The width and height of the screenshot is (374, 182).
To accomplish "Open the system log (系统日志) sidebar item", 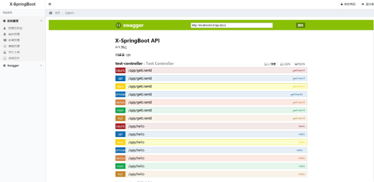I will [x=14, y=58].
